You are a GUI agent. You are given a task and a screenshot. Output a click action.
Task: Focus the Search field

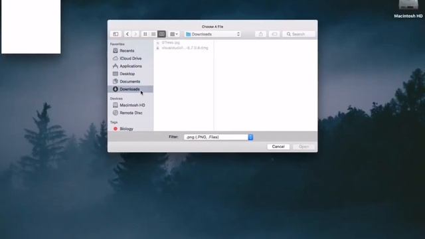pos(299,34)
